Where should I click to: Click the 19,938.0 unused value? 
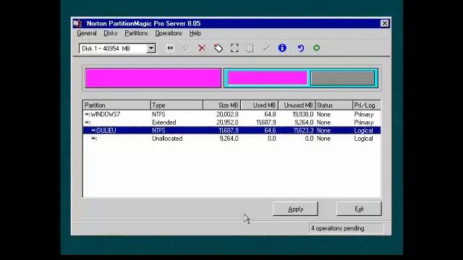[x=302, y=114]
